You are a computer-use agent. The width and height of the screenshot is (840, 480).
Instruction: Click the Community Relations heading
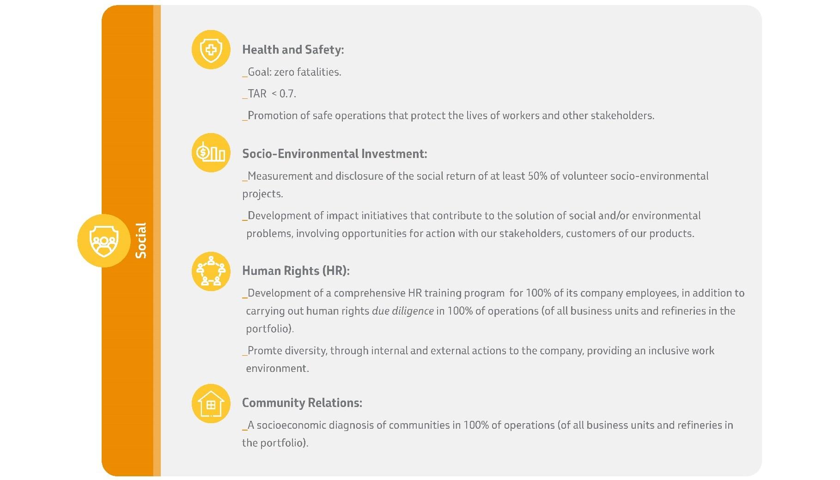tap(302, 403)
